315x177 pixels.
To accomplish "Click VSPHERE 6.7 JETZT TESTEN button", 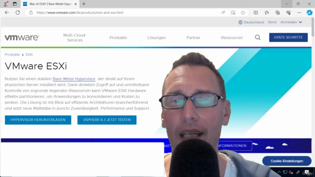I will click(107, 120).
